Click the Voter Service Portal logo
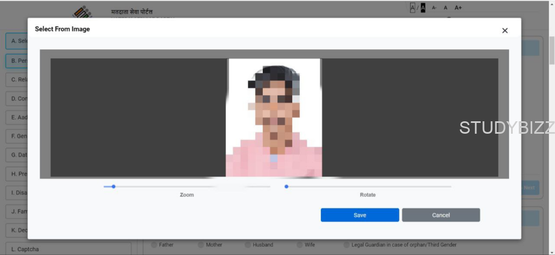The width and height of the screenshot is (555, 255). click(x=82, y=12)
